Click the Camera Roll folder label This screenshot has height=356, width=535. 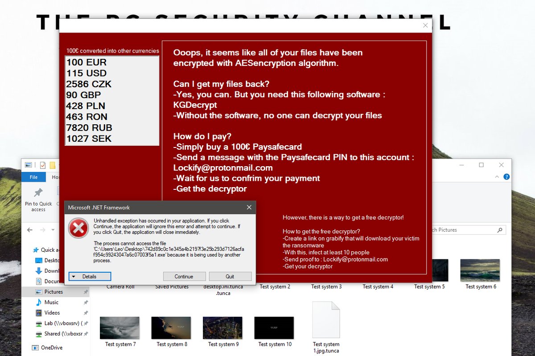click(120, 287)
